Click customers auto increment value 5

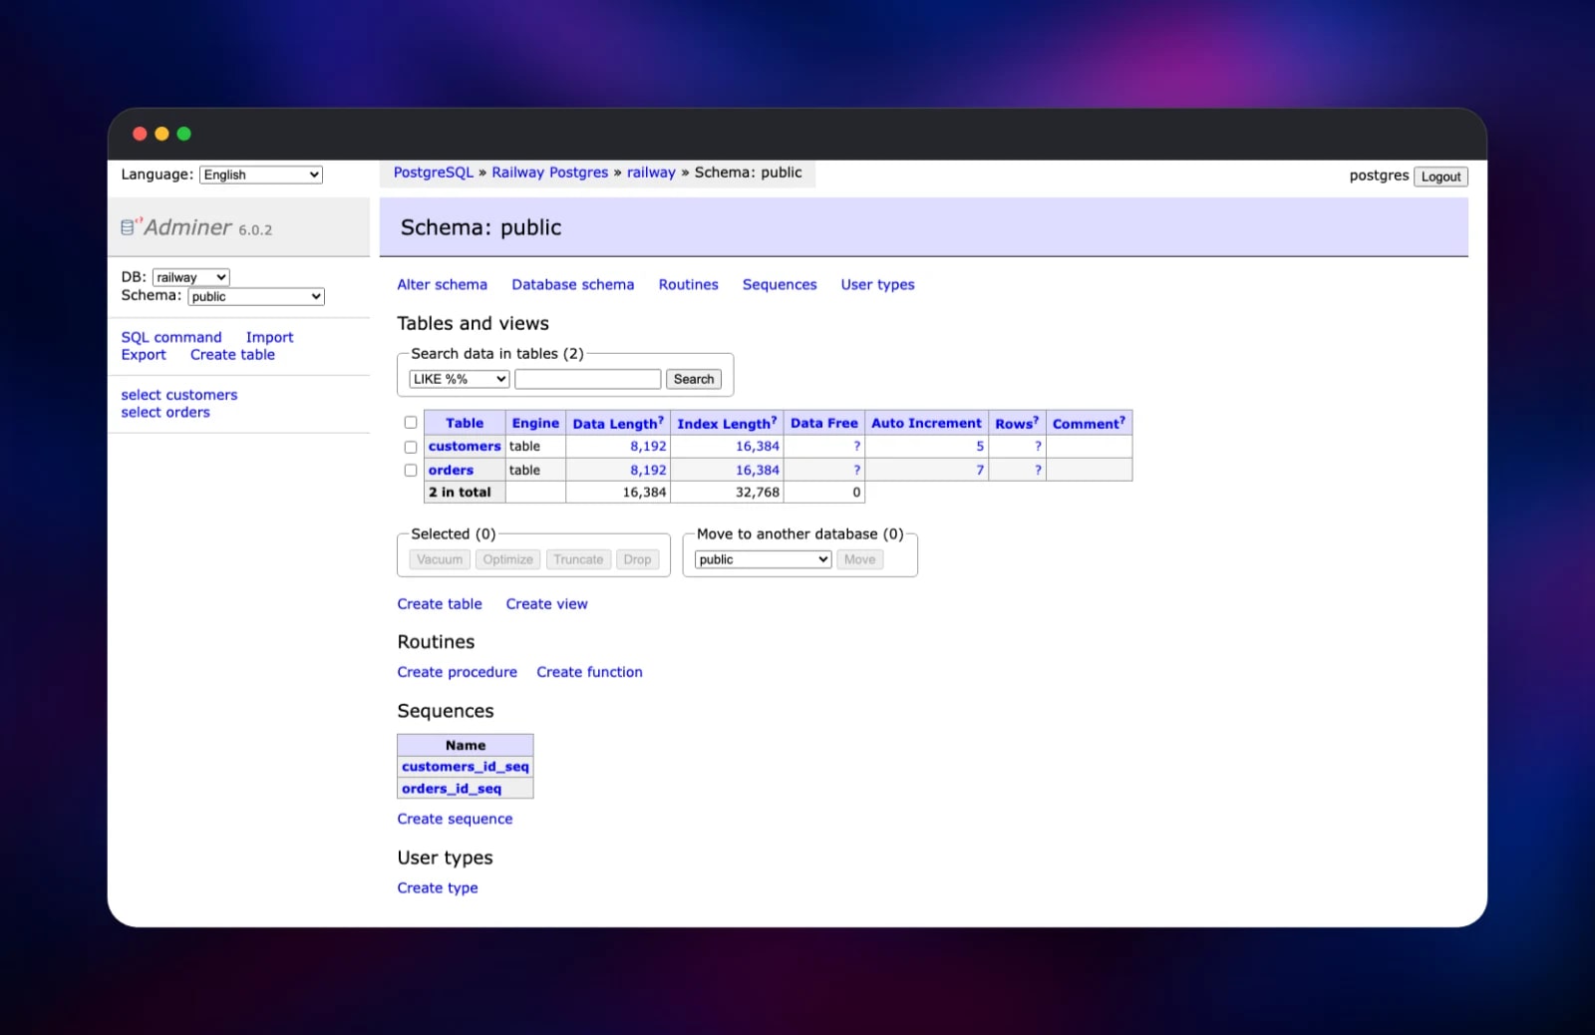coord(980,447)
